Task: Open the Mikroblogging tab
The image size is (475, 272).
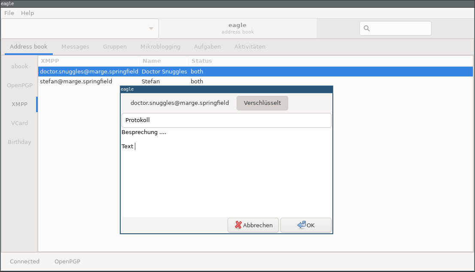Action: [x=160, y=46]
